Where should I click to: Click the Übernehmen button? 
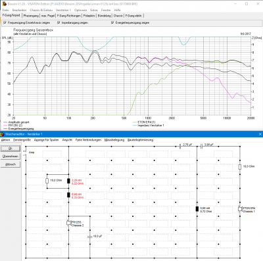click(11, 156)
